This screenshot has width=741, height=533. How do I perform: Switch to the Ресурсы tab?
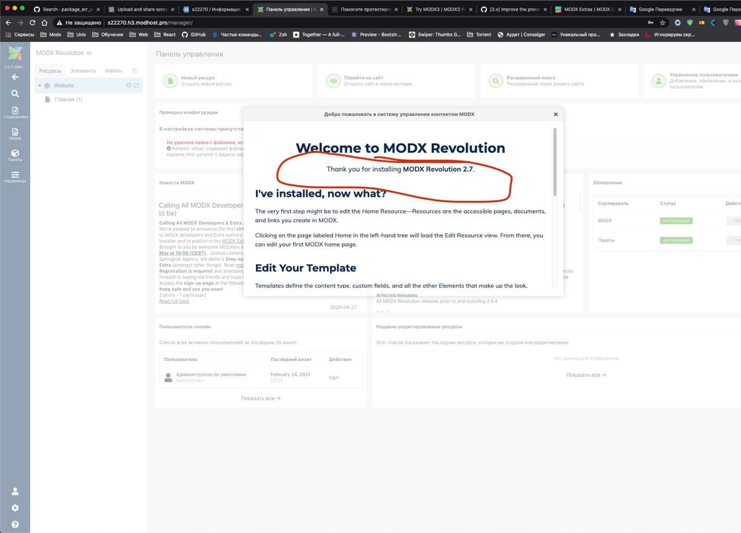click(x=50, y=71)
